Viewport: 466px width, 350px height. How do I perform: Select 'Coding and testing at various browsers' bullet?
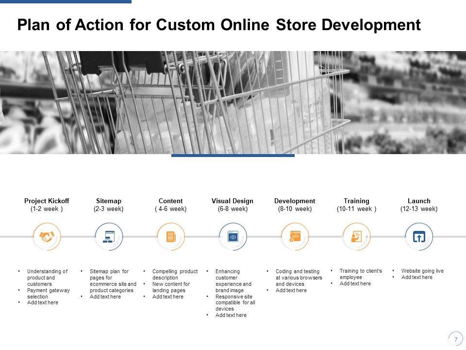click(299, 278)
